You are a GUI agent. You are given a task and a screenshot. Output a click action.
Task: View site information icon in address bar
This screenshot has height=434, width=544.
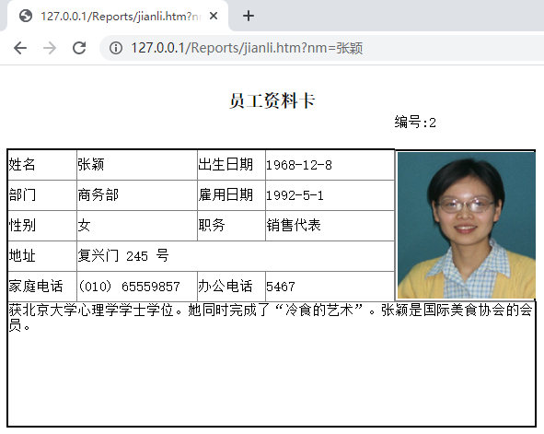pyautogui.click(x=116, y=48)
